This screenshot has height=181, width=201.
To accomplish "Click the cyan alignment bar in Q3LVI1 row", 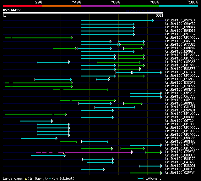I will pyautogui.click(x=115, y=107).
